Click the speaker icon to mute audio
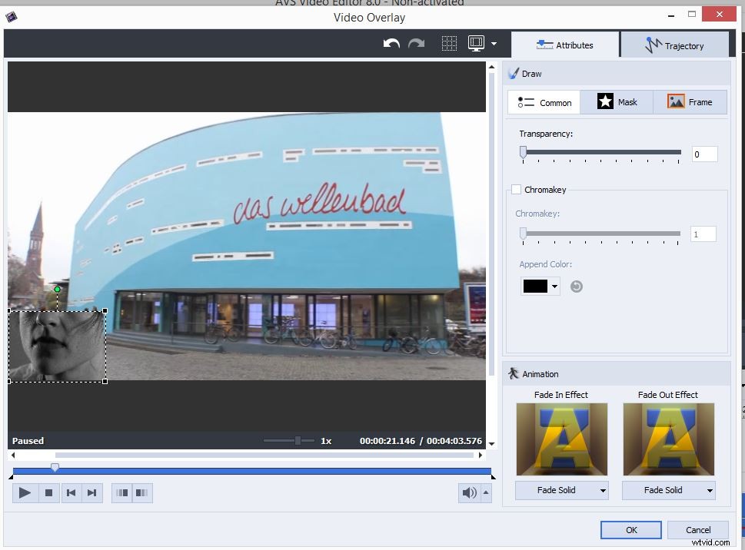 469,492
